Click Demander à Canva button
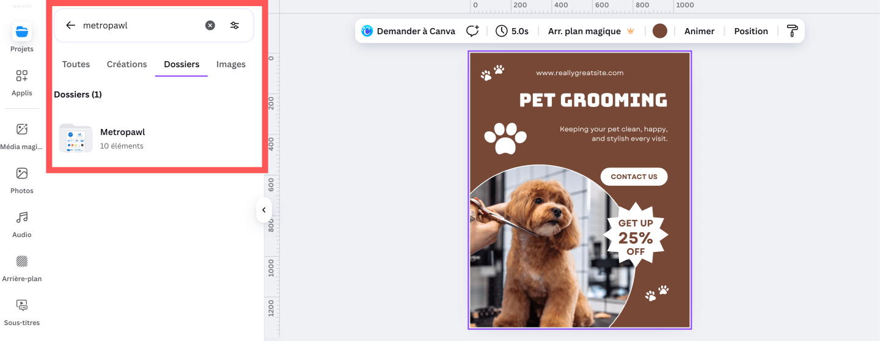This screenshot has width=880, height=341. coord(408,31)
